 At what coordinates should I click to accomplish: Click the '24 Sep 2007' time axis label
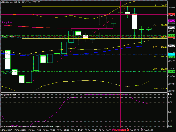point(6,130)
